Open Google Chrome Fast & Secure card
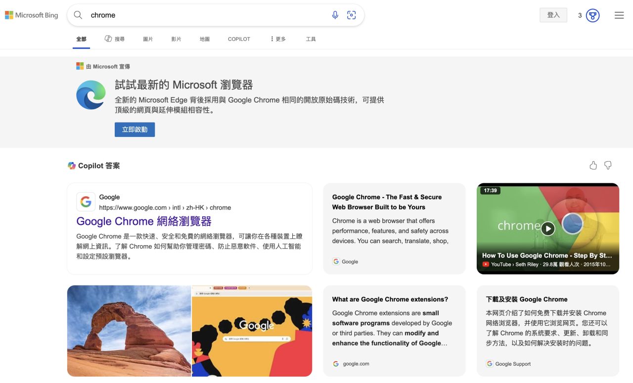 click(394, 229)
